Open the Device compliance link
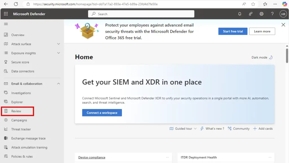The height and width of the screenshot is (163, 289). (x=92, y=157)
